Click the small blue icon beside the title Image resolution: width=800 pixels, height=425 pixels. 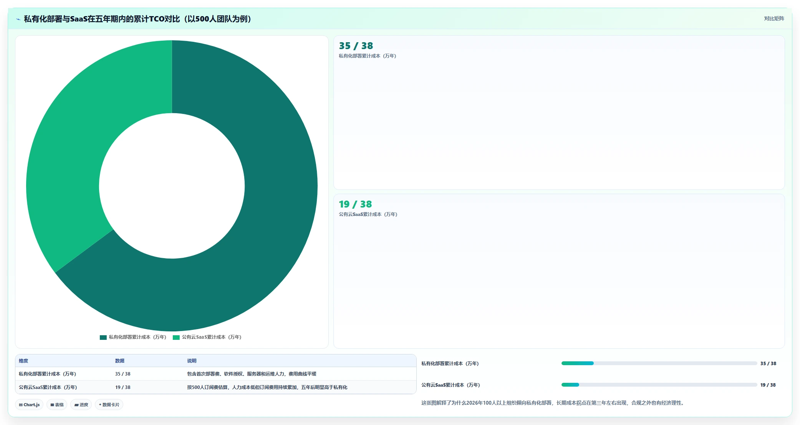[18, 19]
